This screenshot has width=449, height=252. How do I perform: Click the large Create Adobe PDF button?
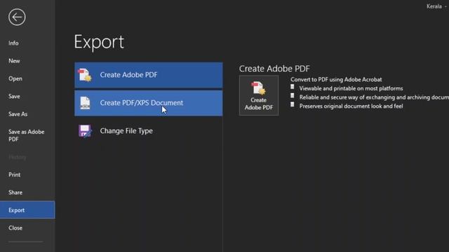click(x=259, y=95)
